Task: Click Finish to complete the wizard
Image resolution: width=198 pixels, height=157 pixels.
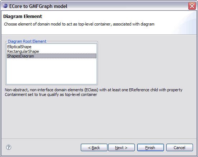Action: 151,147
